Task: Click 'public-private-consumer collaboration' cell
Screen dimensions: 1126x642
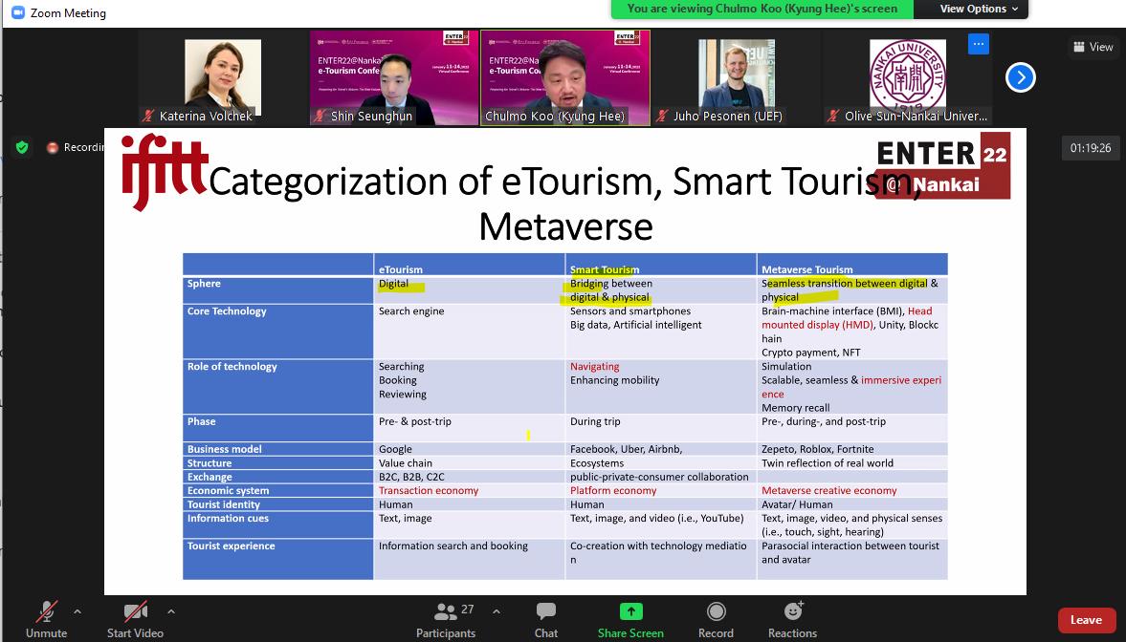Action: pos(659,477)
